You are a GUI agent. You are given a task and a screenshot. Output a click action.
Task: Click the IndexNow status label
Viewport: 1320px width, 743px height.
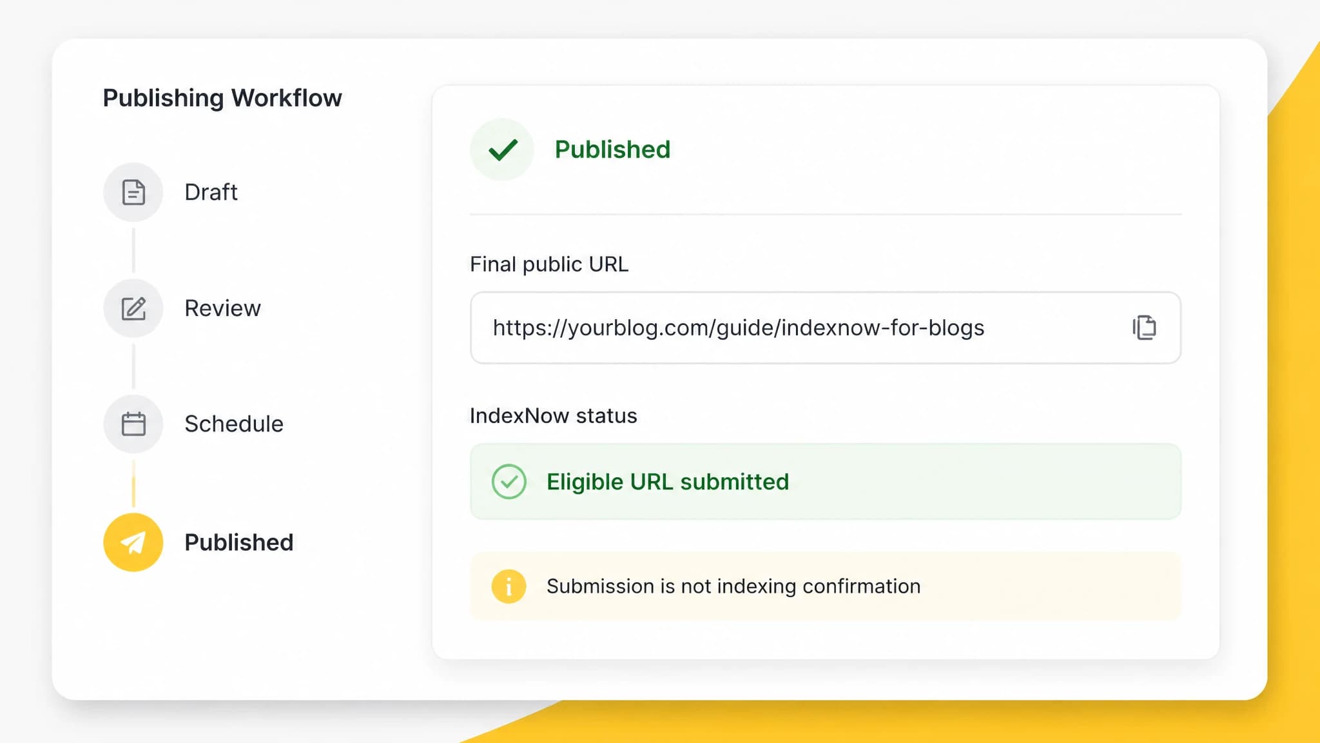coord(553,416)
